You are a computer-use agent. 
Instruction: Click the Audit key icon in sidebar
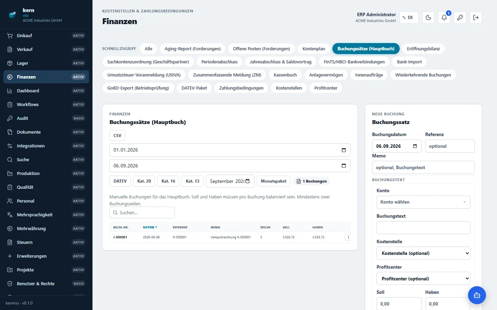[10, 118]
